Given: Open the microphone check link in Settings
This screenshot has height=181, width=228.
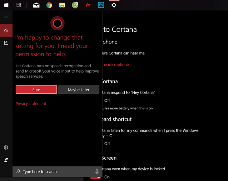Looking at the screenshot, I should (116, 65).
